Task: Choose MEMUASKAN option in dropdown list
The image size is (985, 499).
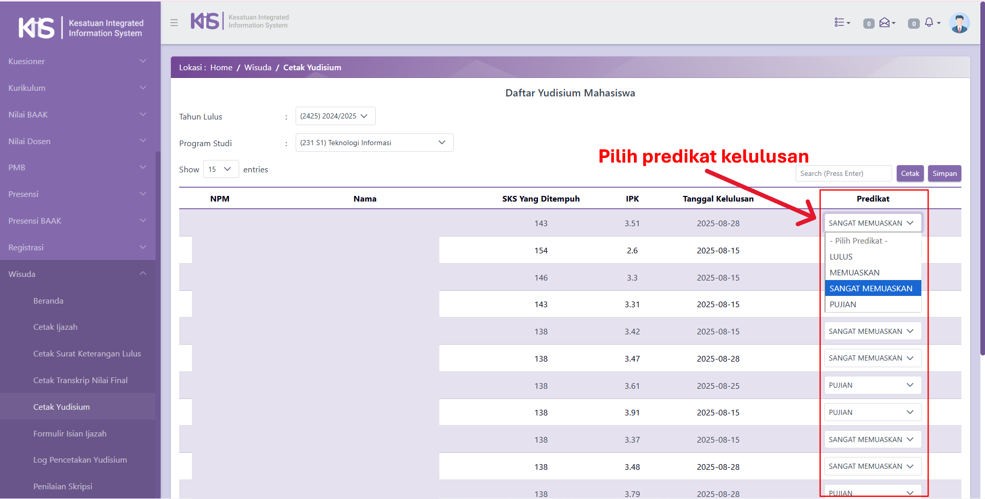Action: pyautogui.click(x=855, y=273)
